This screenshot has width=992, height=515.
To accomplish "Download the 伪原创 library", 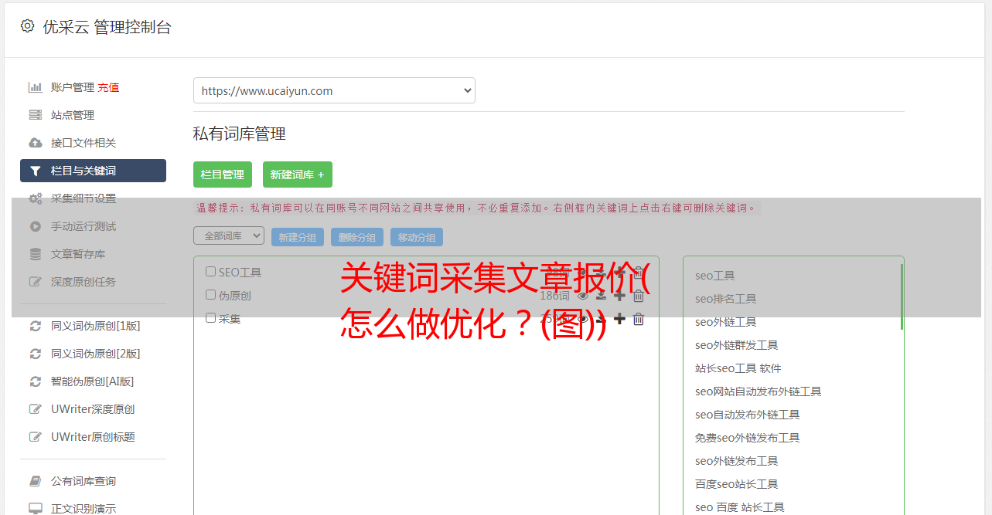I will [x=601, y=296].
